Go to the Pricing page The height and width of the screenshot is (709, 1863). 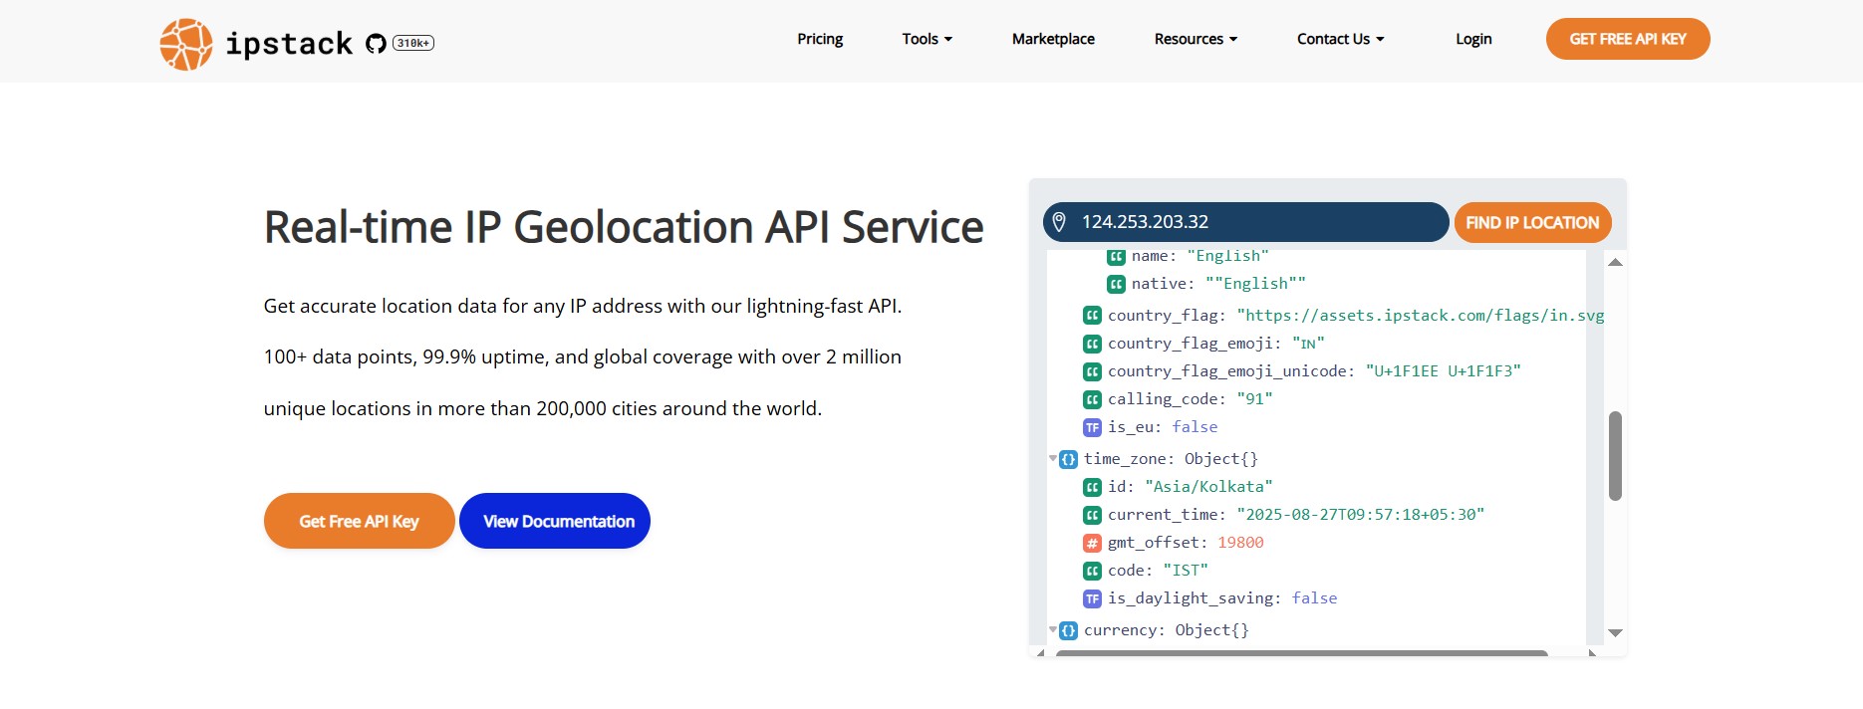click(x=820, y=39)
